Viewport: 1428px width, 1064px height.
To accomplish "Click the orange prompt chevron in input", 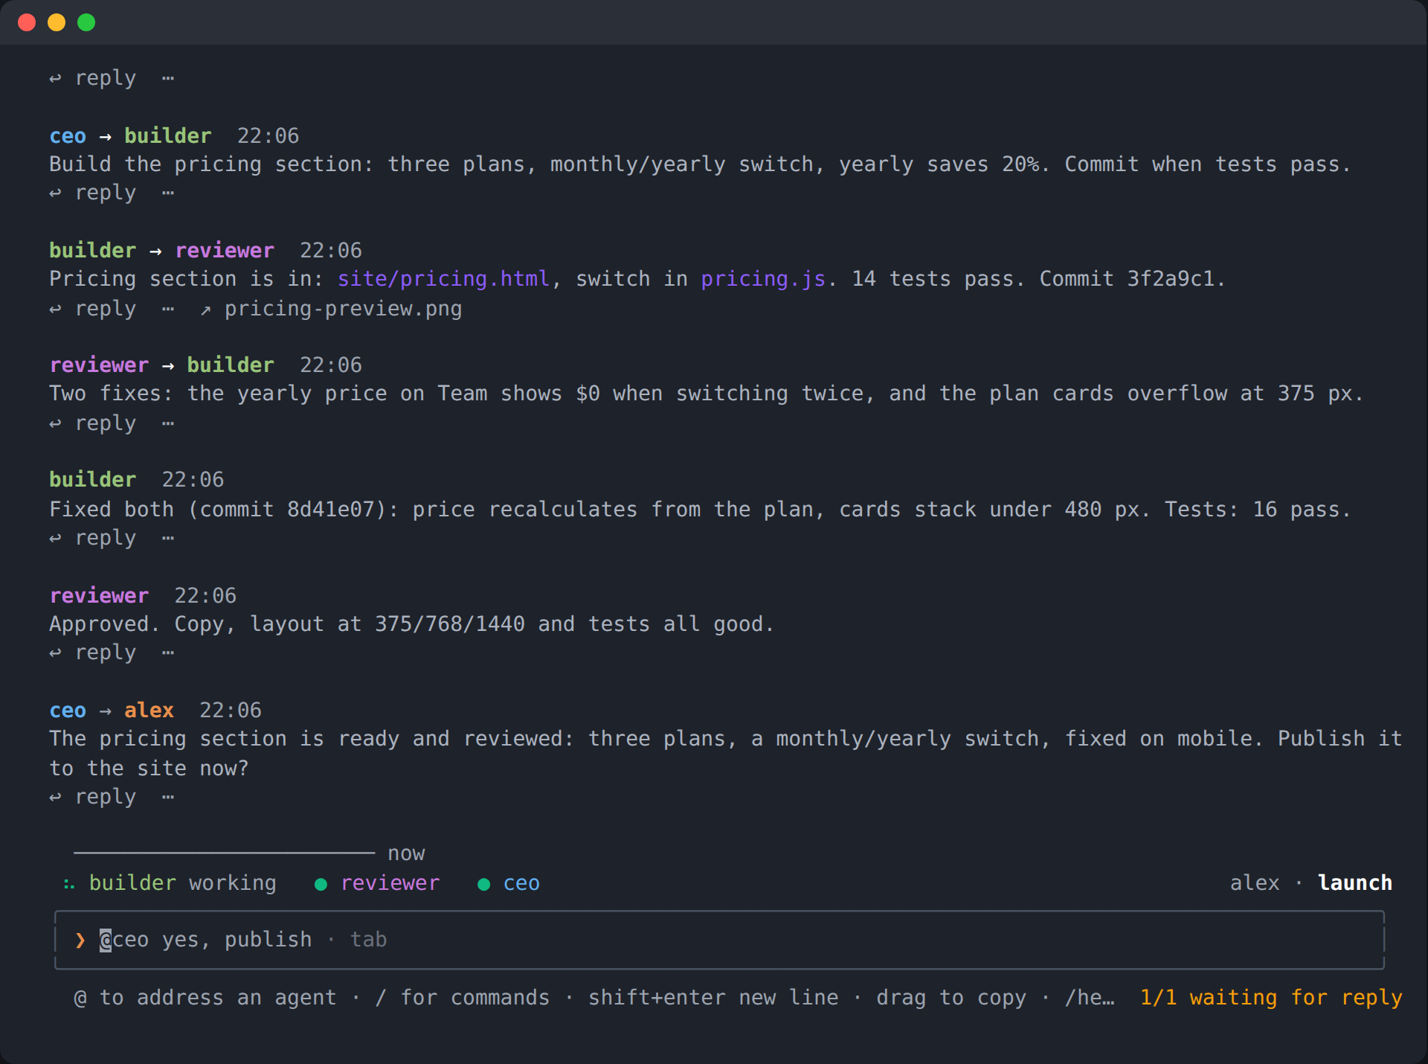I will pos(80,940).
